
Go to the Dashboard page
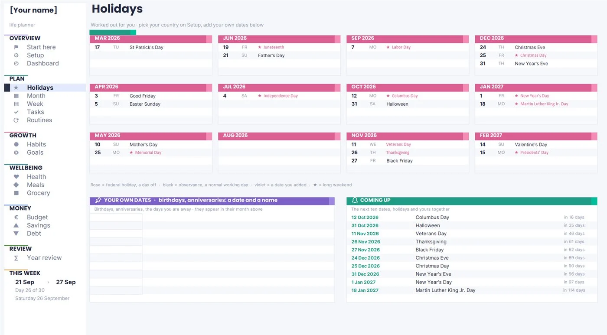pos(42,63)
